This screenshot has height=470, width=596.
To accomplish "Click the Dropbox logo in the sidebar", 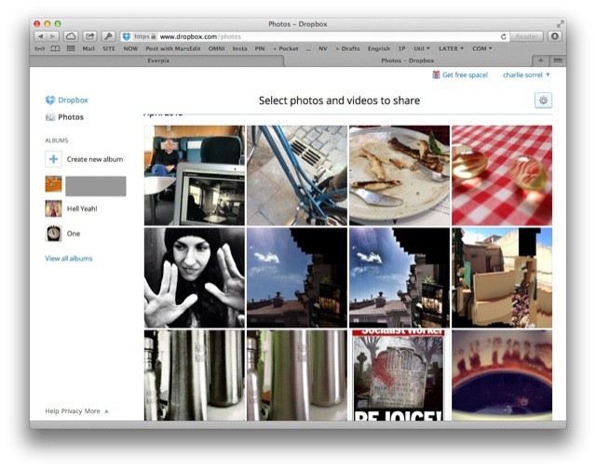I will coord(50,100).
